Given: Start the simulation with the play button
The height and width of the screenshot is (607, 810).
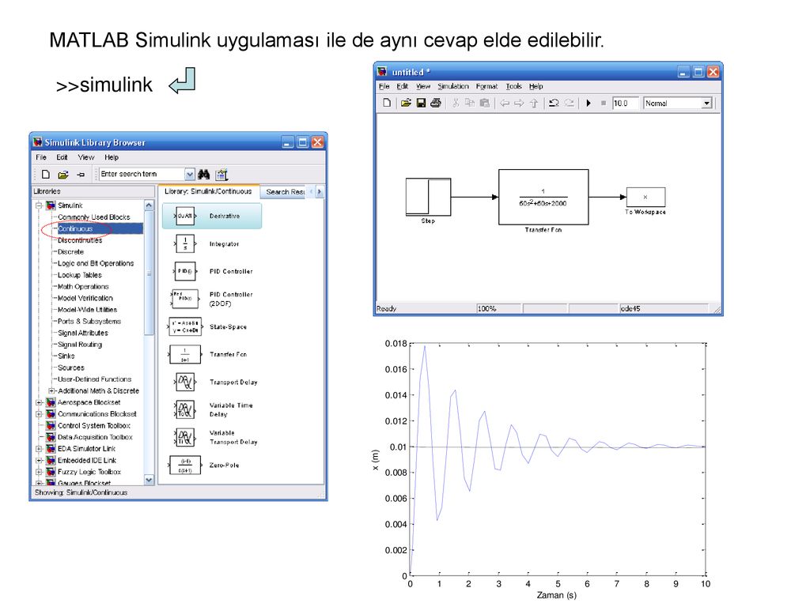Looking at the screenshot, I should 589,104.
